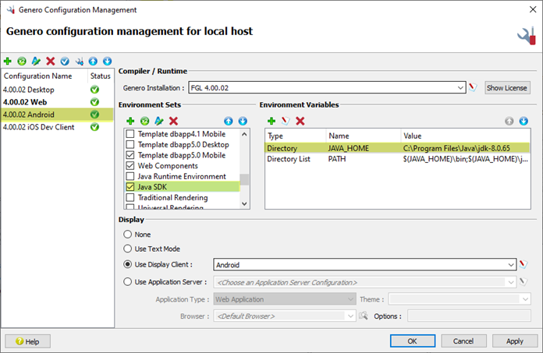This screenshot has width=543, height=353.
Task: Click the browser search magnifier icon
Action: pos(364,316)
